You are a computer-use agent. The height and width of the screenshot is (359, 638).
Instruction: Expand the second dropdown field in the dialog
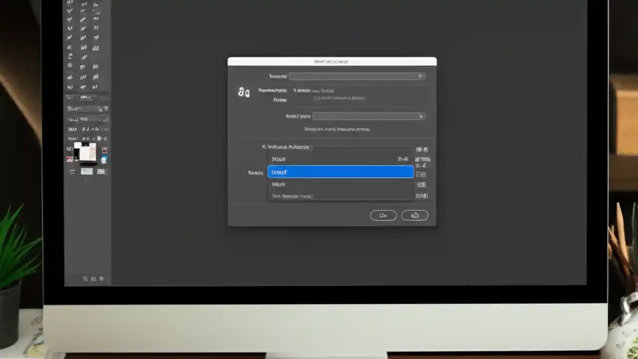click(369, 116)
